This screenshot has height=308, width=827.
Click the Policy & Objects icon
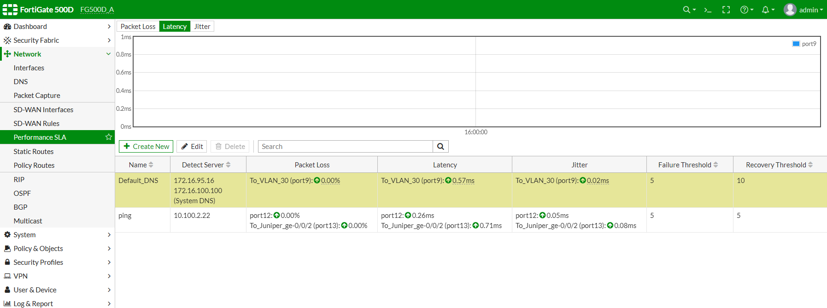click(7, 248)
